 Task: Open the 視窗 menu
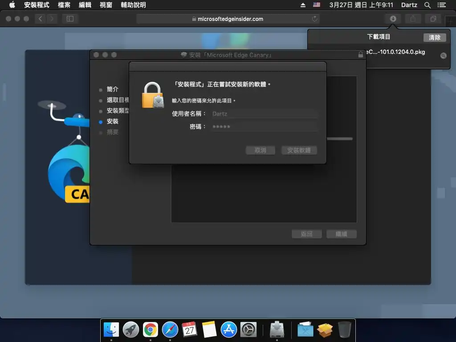pos(106,5)
